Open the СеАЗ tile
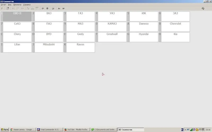The image size is (212, 132). tap(16, 27)
